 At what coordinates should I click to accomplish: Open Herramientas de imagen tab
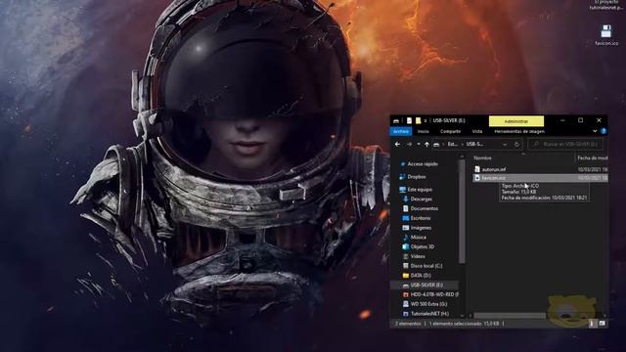click(519, 131)
